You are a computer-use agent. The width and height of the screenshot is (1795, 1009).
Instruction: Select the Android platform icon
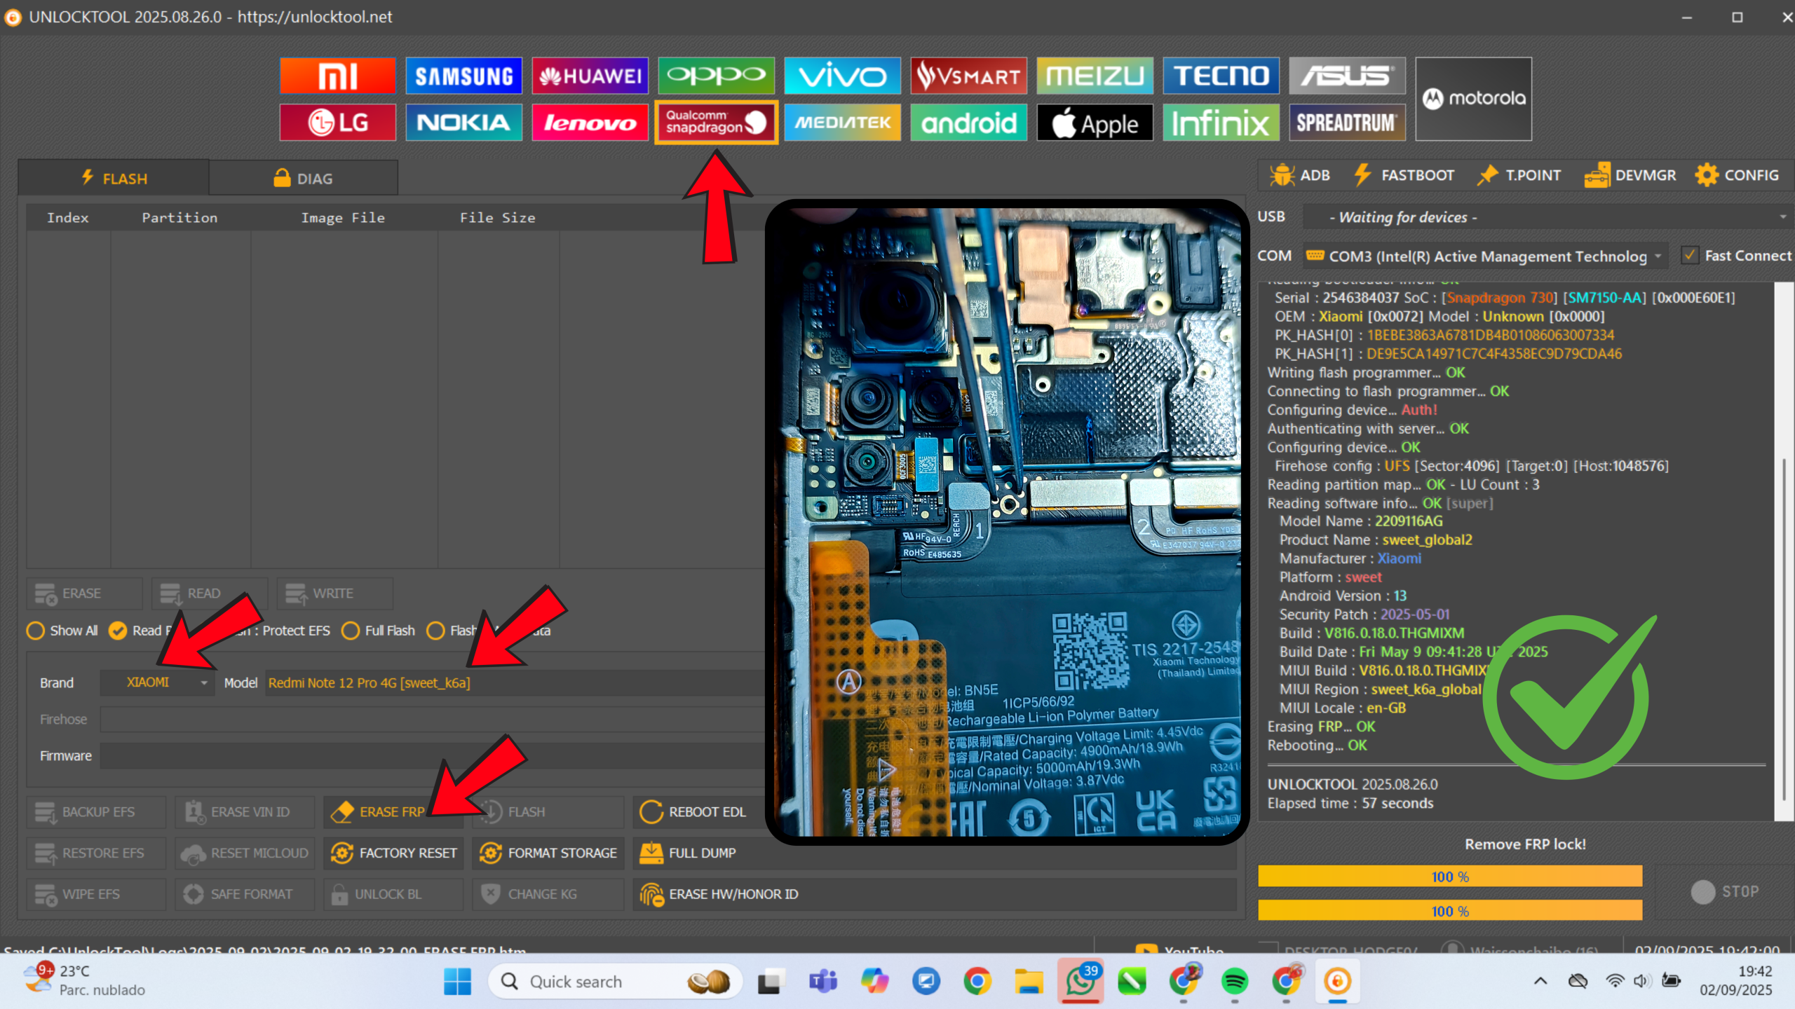968,123
